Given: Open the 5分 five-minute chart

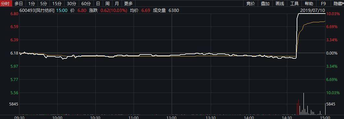Looking at the screenshot, I should (x=43, y=3).
